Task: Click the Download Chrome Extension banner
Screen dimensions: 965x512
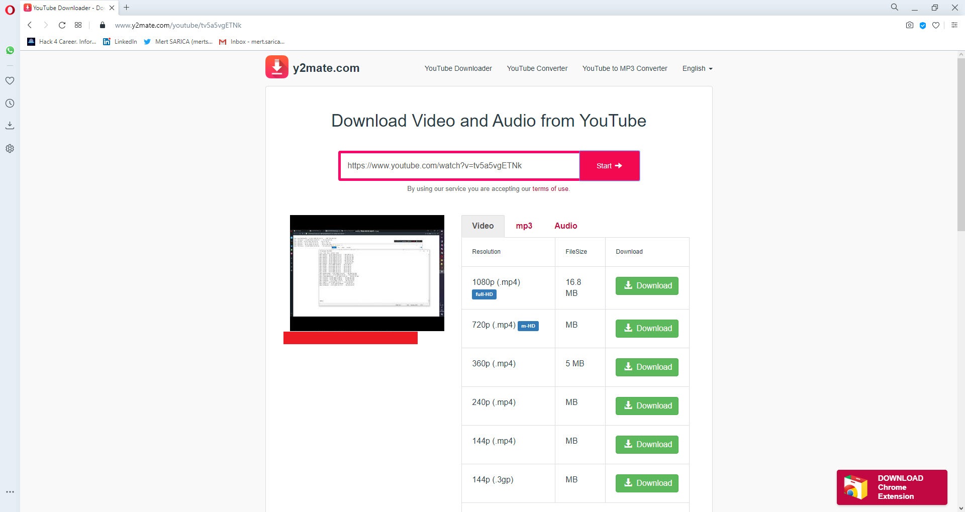Action: click(x=892, y=487)
